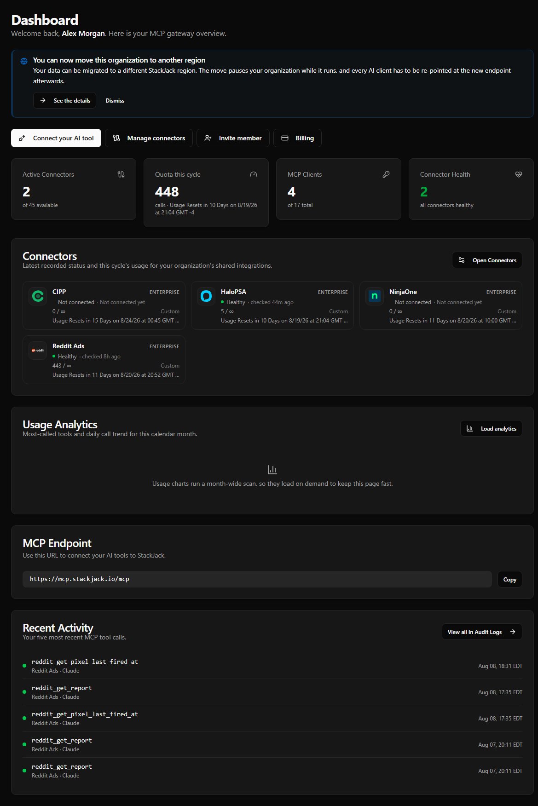538x806 pixels.
Task: Click ENTERPRISE badge on NinjaOne card
Action: pyautogui.click(x=501, y=292)
